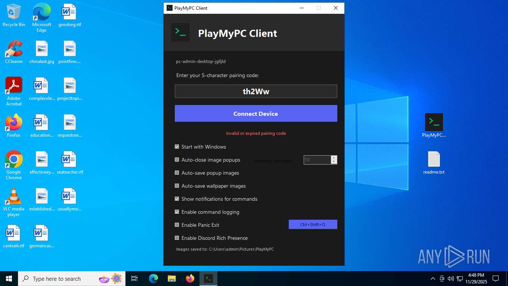Open the network status tray icon
Viewport: 508px width, 286px height.
[x=460, y=279]
